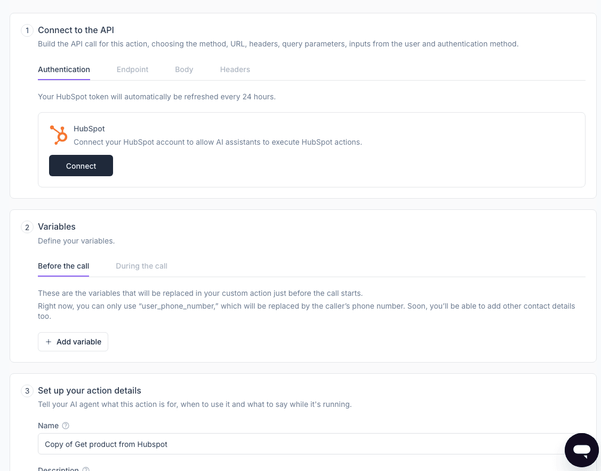Click the step 3 circle indicator

(27, 391)
